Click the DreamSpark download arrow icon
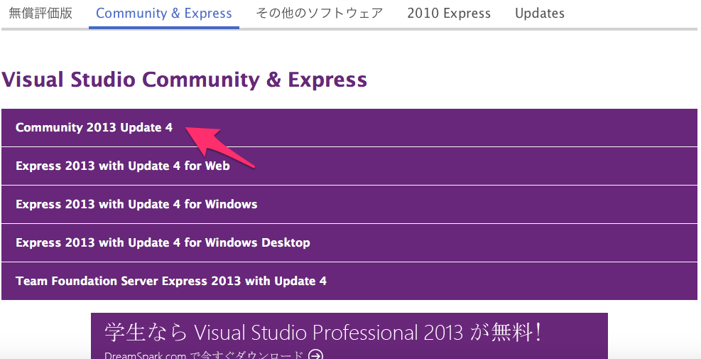The width and height of the screenshot is (701, 359). point(315,355)
